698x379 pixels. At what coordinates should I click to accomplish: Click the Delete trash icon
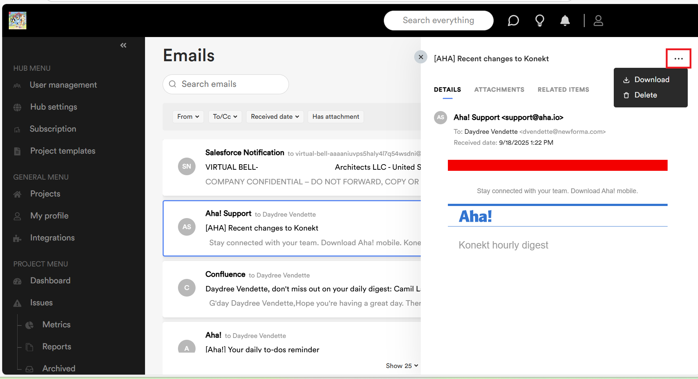click(x=626, y=95)
